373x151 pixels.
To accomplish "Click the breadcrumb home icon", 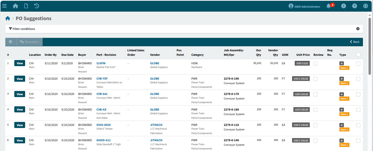I will [8, 19].
